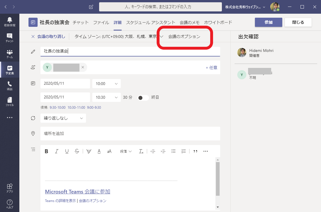
Task: Open 会議のオプション in the top toolbar
Action: (x=184, y=37)
